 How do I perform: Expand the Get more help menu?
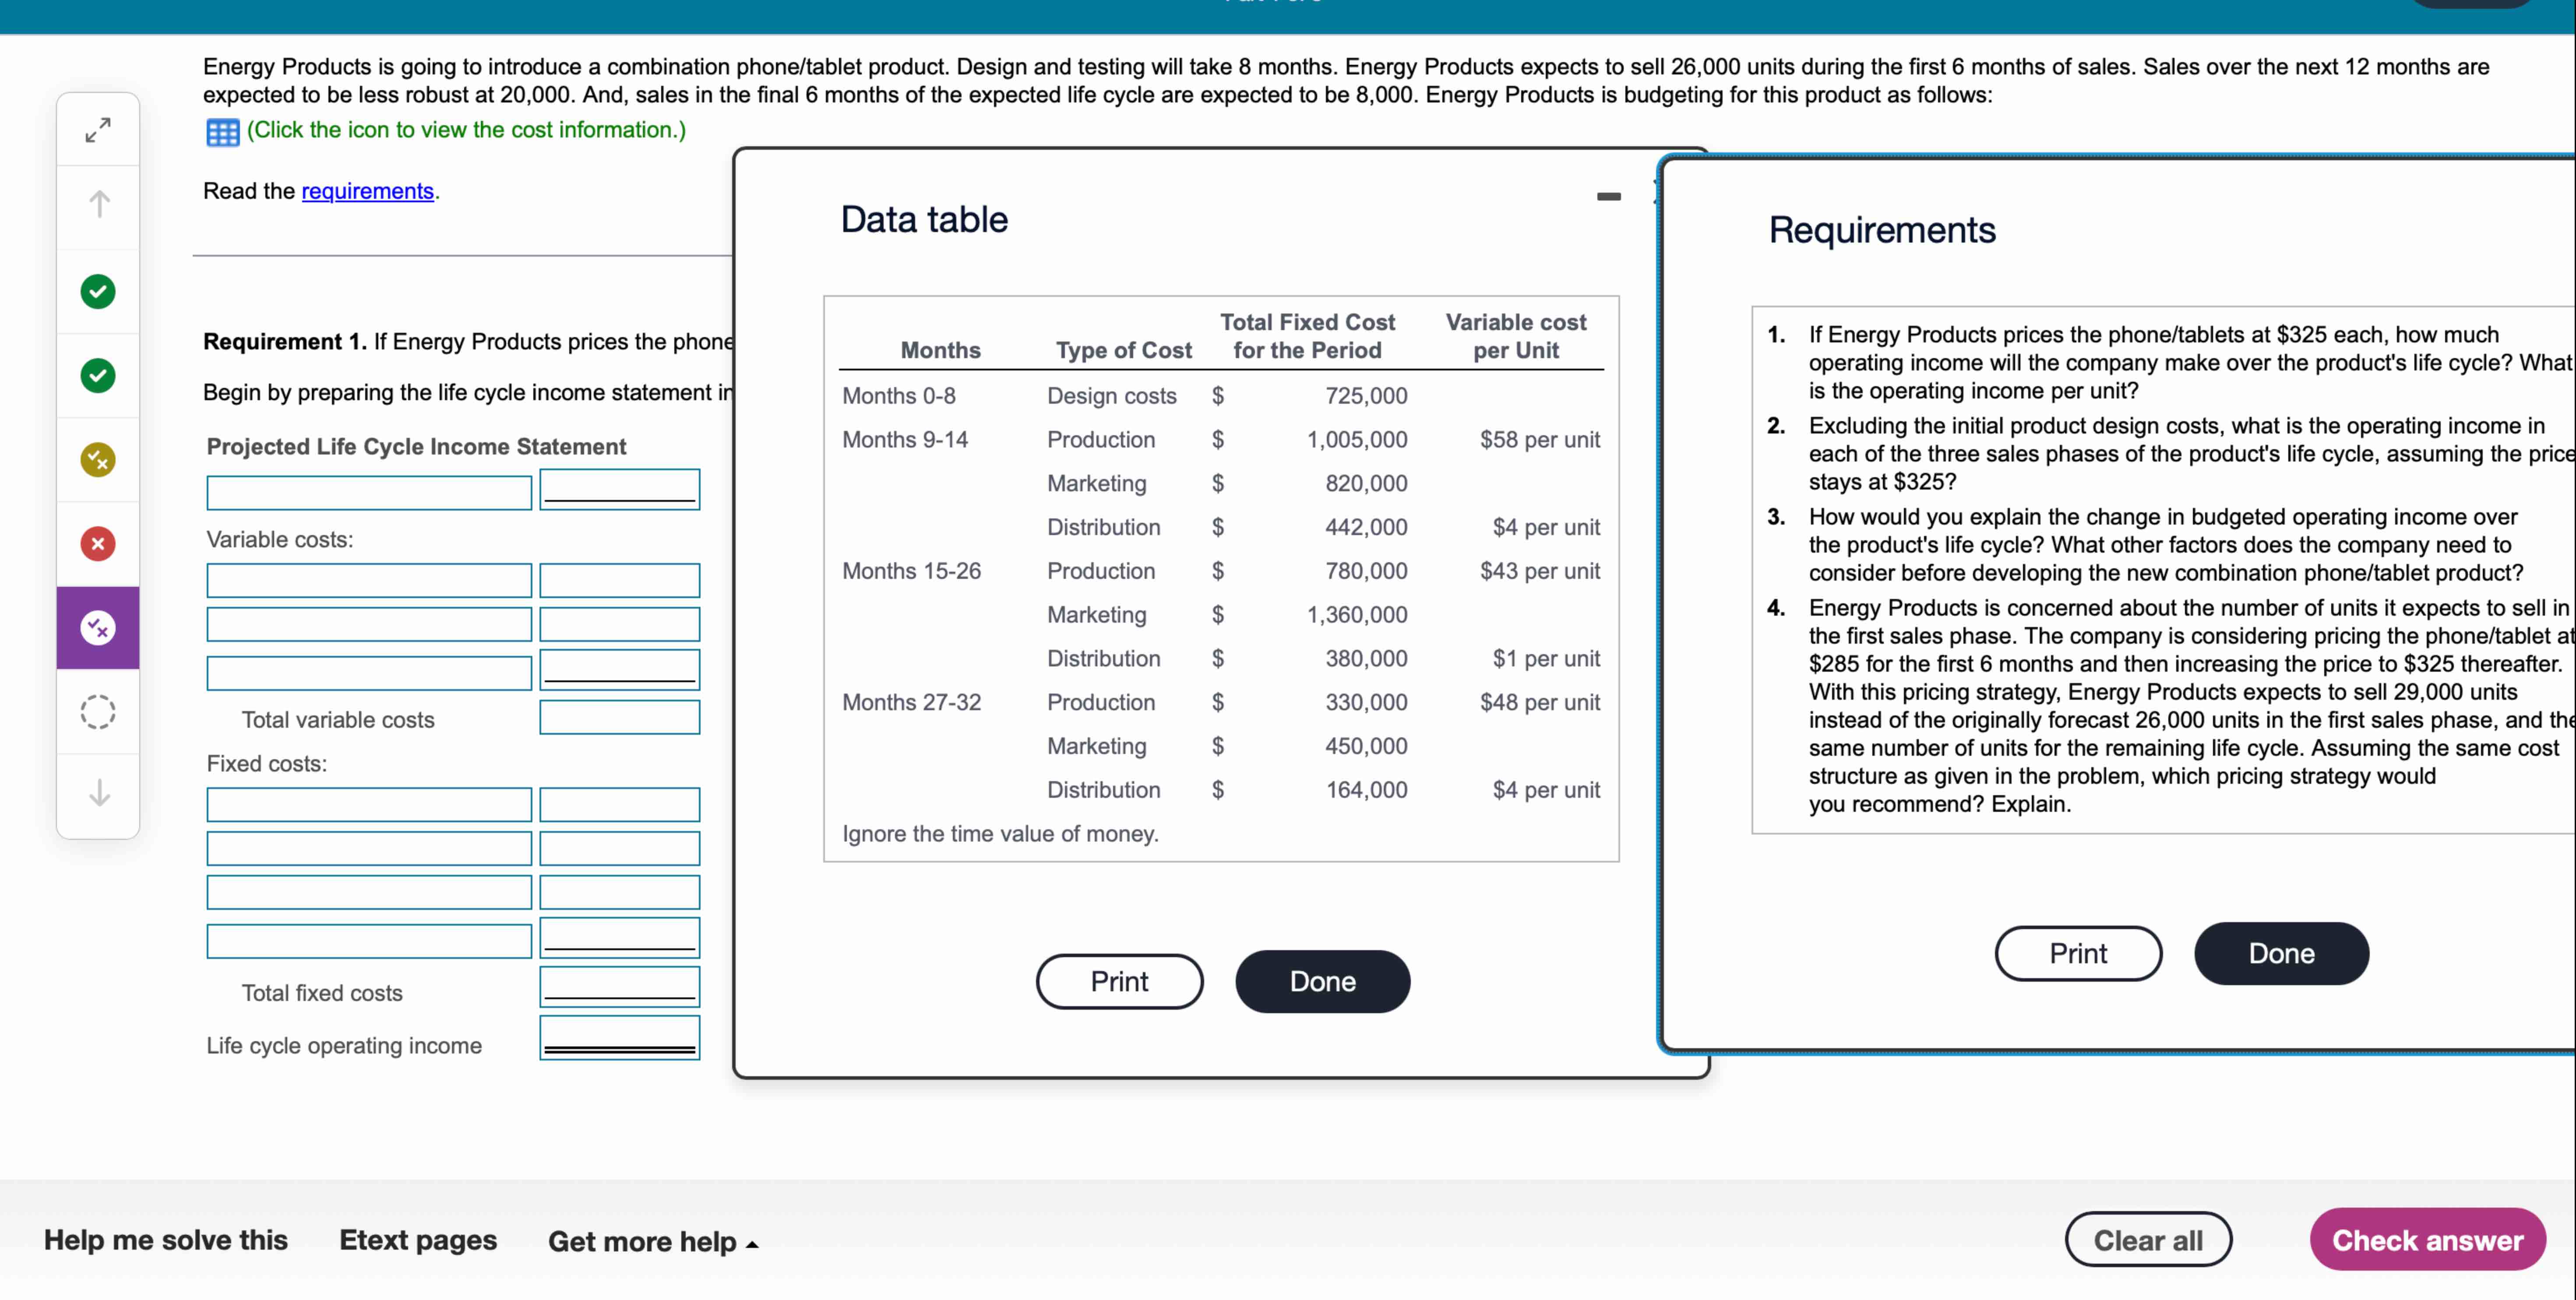tap(652, 1242)
